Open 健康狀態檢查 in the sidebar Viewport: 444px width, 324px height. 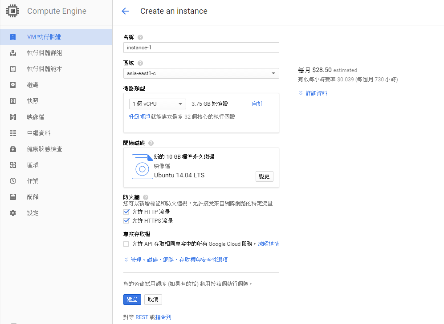56,149
